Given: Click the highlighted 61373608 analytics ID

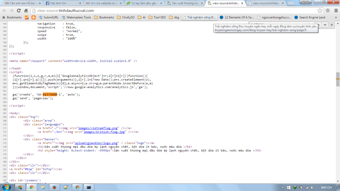Looking at the screenshot, I should click(50, 94).
